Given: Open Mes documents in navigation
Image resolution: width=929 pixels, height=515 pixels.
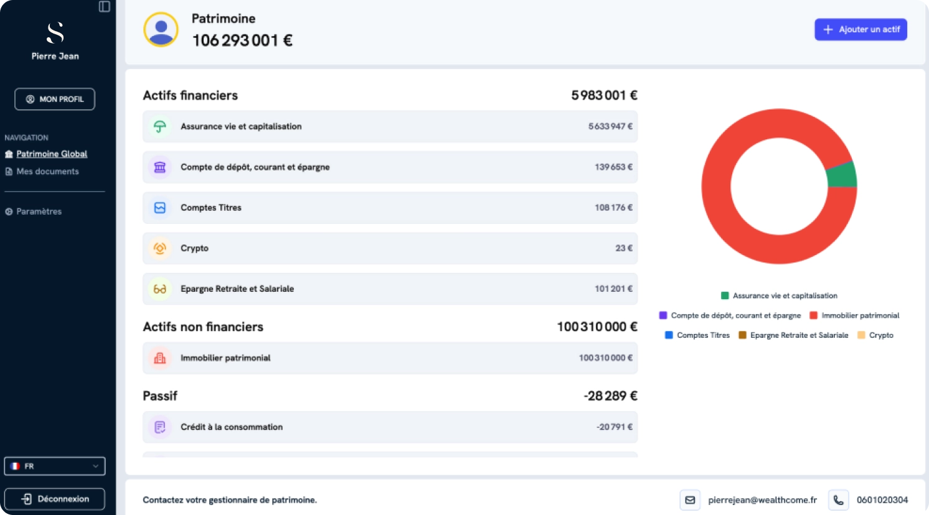Looking at the screenshot, I should tap(47, 172).
